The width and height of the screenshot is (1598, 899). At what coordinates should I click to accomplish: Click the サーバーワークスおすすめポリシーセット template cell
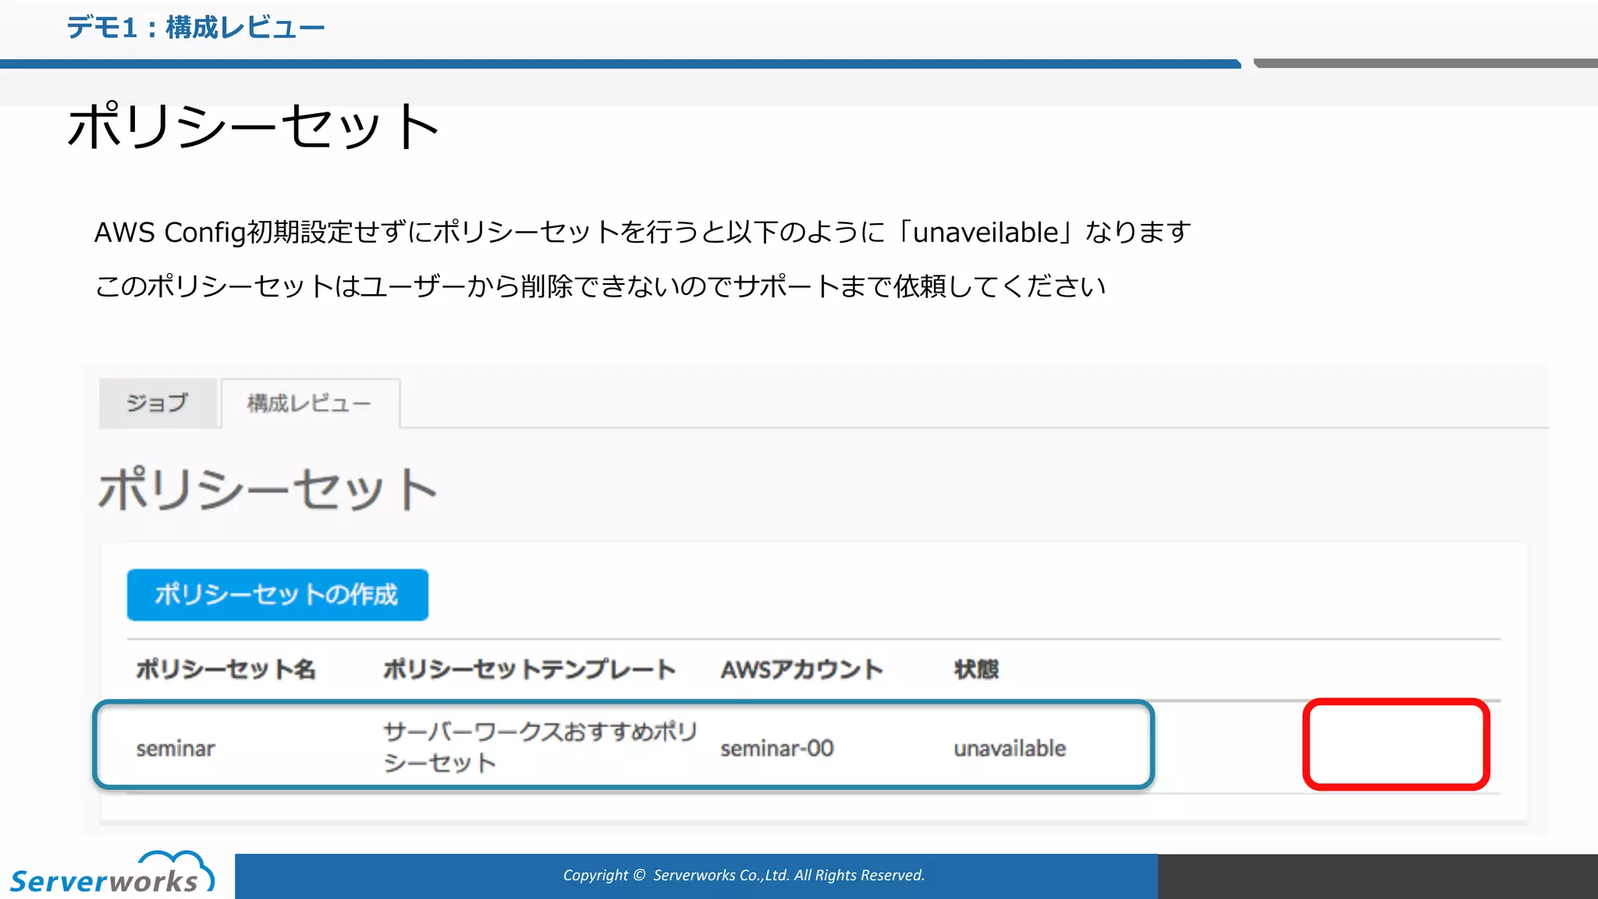tap(539, 747)
